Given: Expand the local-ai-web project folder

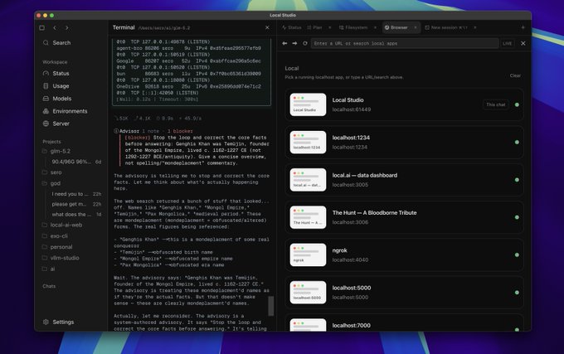Looking at the screenshot, I should click(x=62, y=225).
